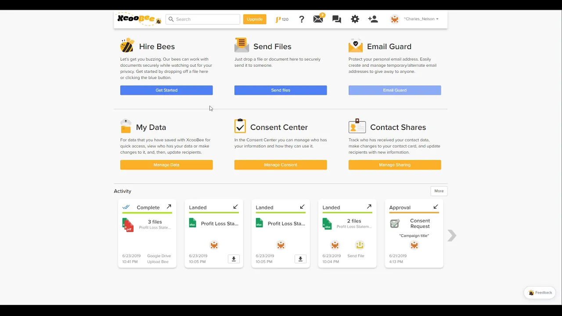Viewport: 562px width, 316px height.
Task: Show next activity cards with chevron
Action: (x=452, y=236)
